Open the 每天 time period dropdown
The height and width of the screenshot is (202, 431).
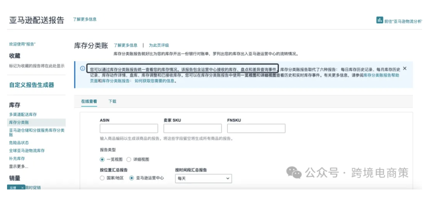pos(203,178)
